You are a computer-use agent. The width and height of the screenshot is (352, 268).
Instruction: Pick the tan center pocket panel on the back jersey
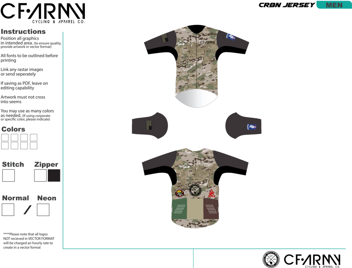click(195, 209)
